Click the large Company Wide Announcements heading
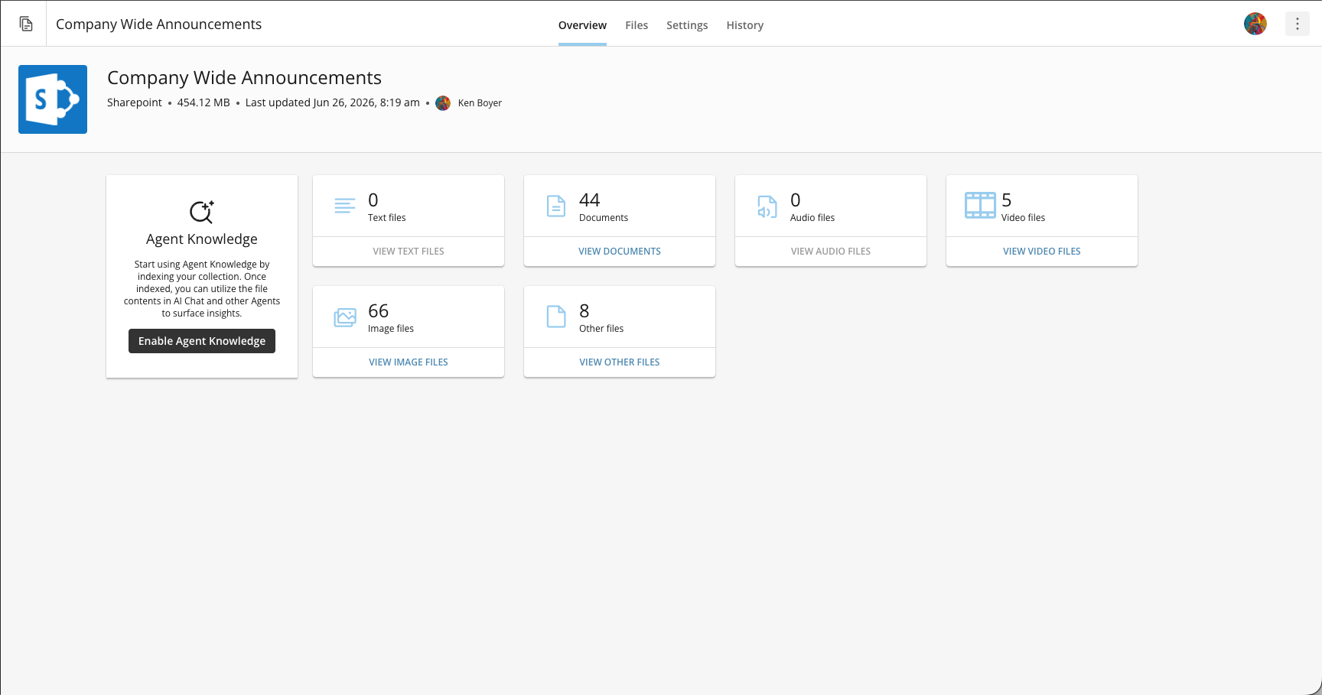This screenshot has width=1322, height=695. pyautogui.click(x=244, y=78)
